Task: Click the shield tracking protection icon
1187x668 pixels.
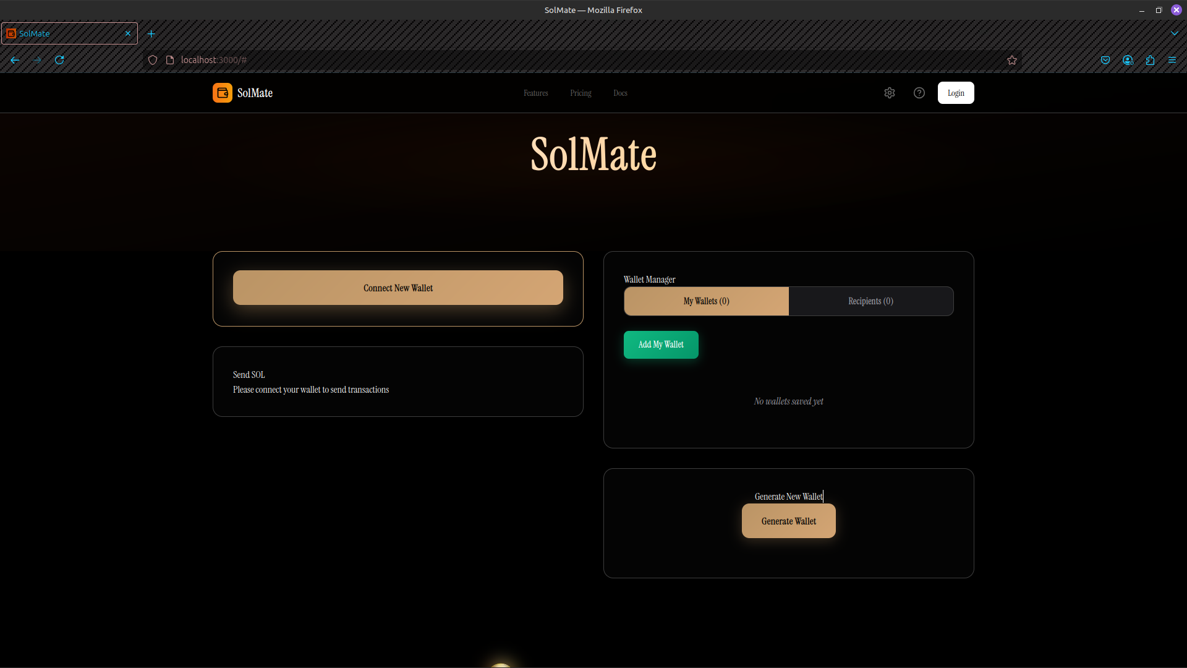Action: click(x=153, y=60)
